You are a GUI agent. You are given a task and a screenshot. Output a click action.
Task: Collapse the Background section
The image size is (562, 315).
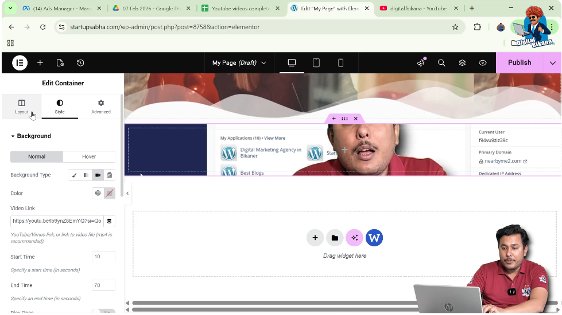pyautogui.click(x=31, y=136)
